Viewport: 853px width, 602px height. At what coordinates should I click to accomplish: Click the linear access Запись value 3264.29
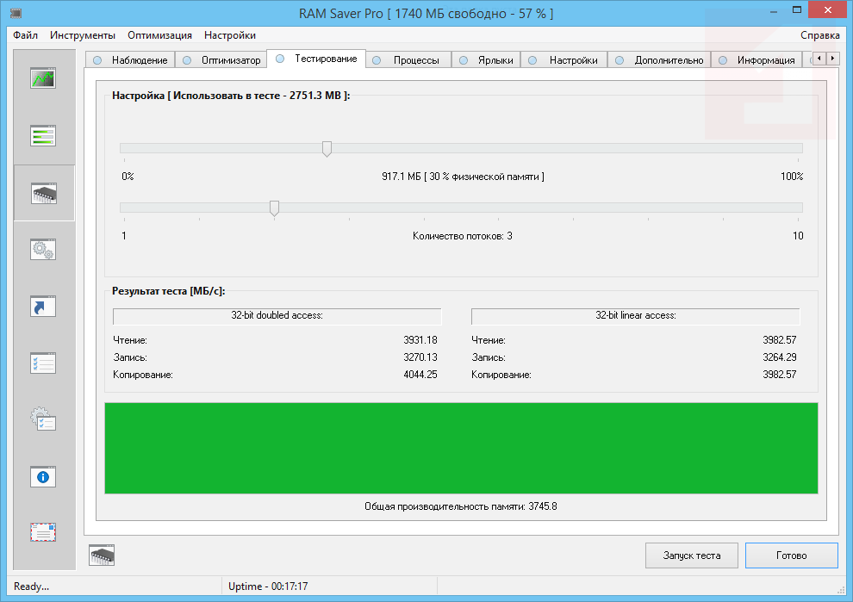tap(780, 357)
